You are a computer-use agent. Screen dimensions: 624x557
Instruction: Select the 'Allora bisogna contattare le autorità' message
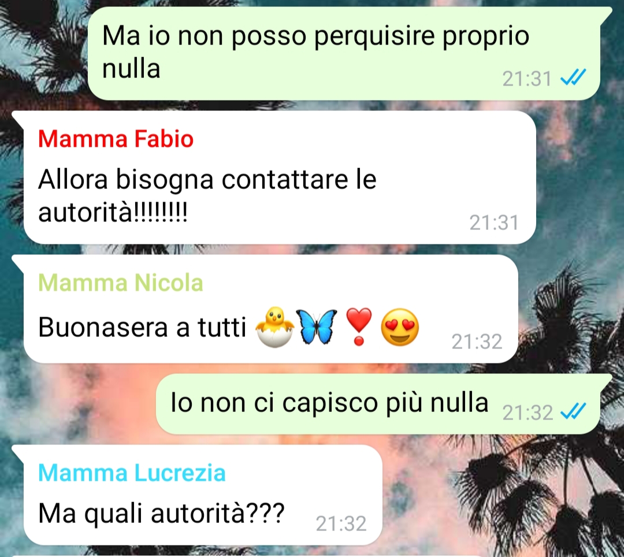[x=280, y=177]
